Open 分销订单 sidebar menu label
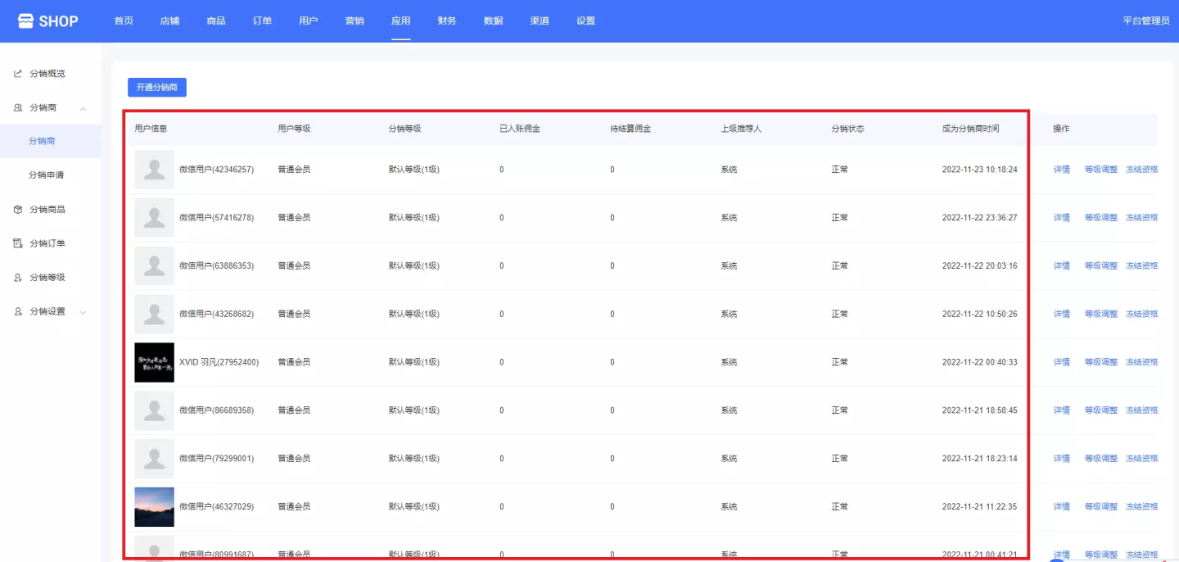 [47, 243]
